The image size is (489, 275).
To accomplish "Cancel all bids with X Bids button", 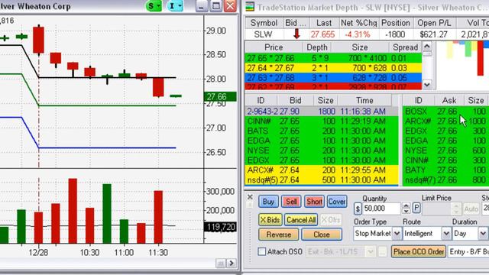I will [270, 220].
